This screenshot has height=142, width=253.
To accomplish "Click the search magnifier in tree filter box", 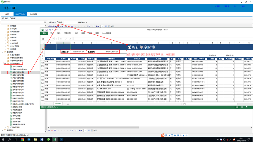I will [x=45, y=22].
